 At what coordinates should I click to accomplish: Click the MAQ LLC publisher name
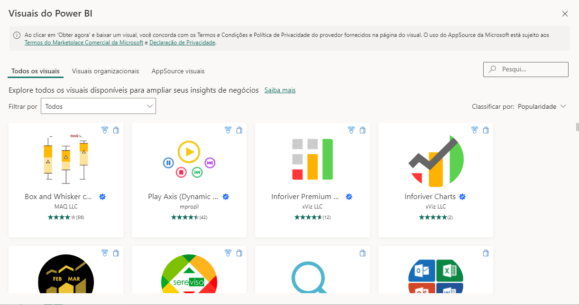(x=66, y=207)
